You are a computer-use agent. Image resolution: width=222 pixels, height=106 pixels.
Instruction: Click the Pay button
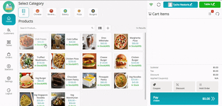184,99
